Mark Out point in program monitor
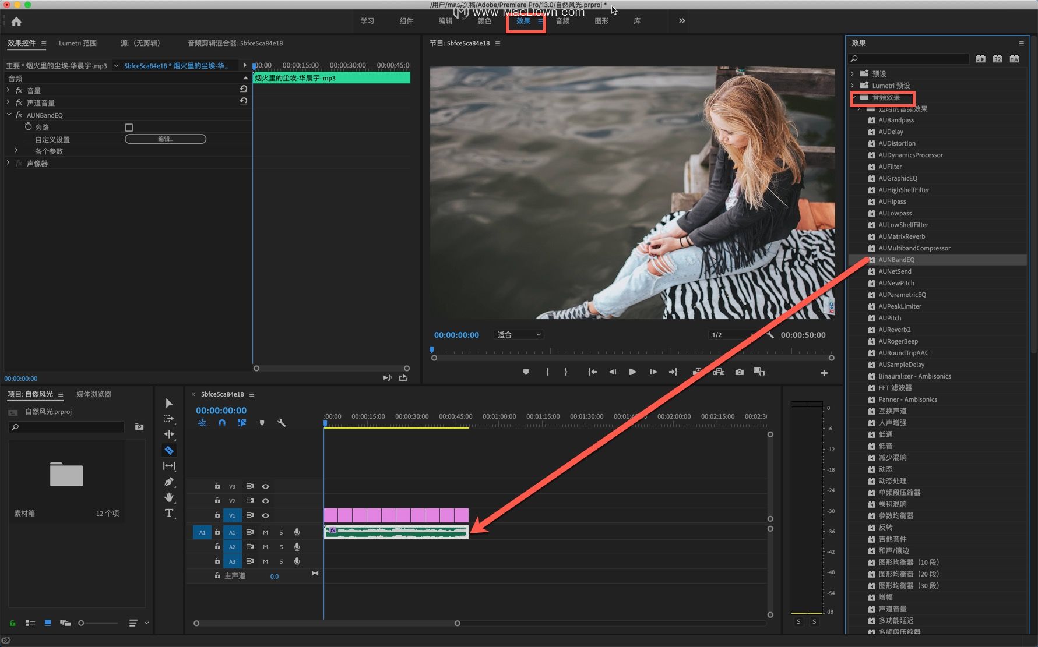This screenshot has height=647, width=1038. pyautogui.click(x=566, y=372)
